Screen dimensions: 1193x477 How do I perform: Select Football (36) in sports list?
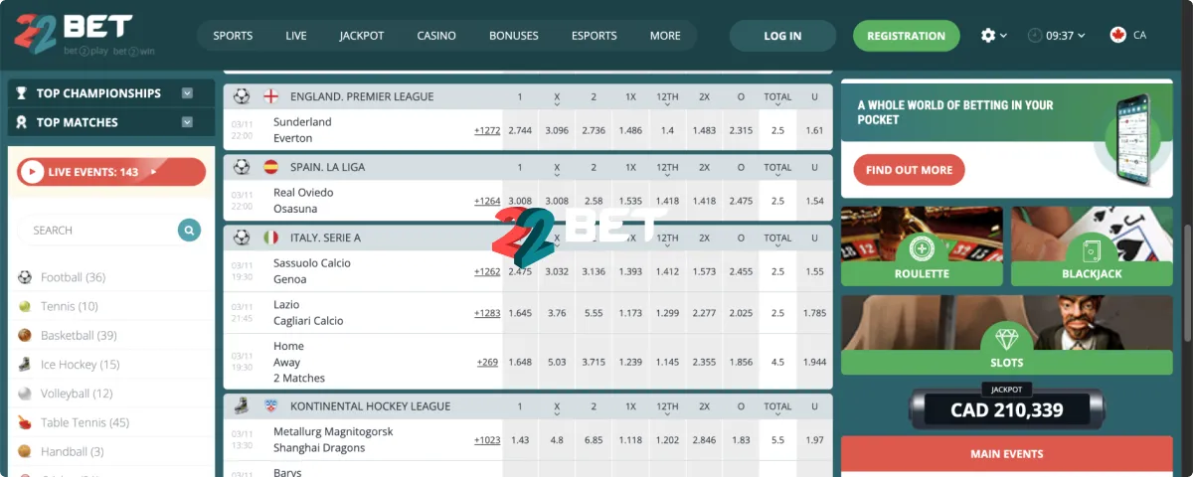(x=73, y=277)
